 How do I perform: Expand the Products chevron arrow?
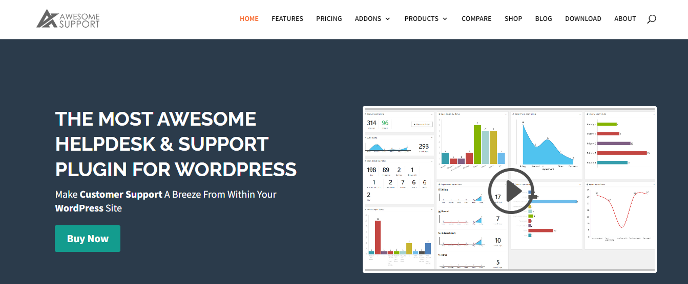(445, 19)
